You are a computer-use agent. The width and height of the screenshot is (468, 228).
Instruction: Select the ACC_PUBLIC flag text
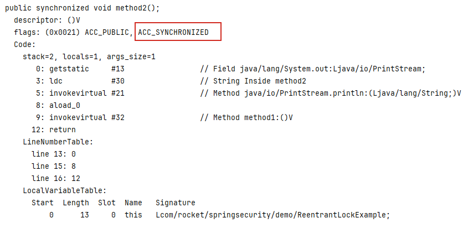pos(106,32)
